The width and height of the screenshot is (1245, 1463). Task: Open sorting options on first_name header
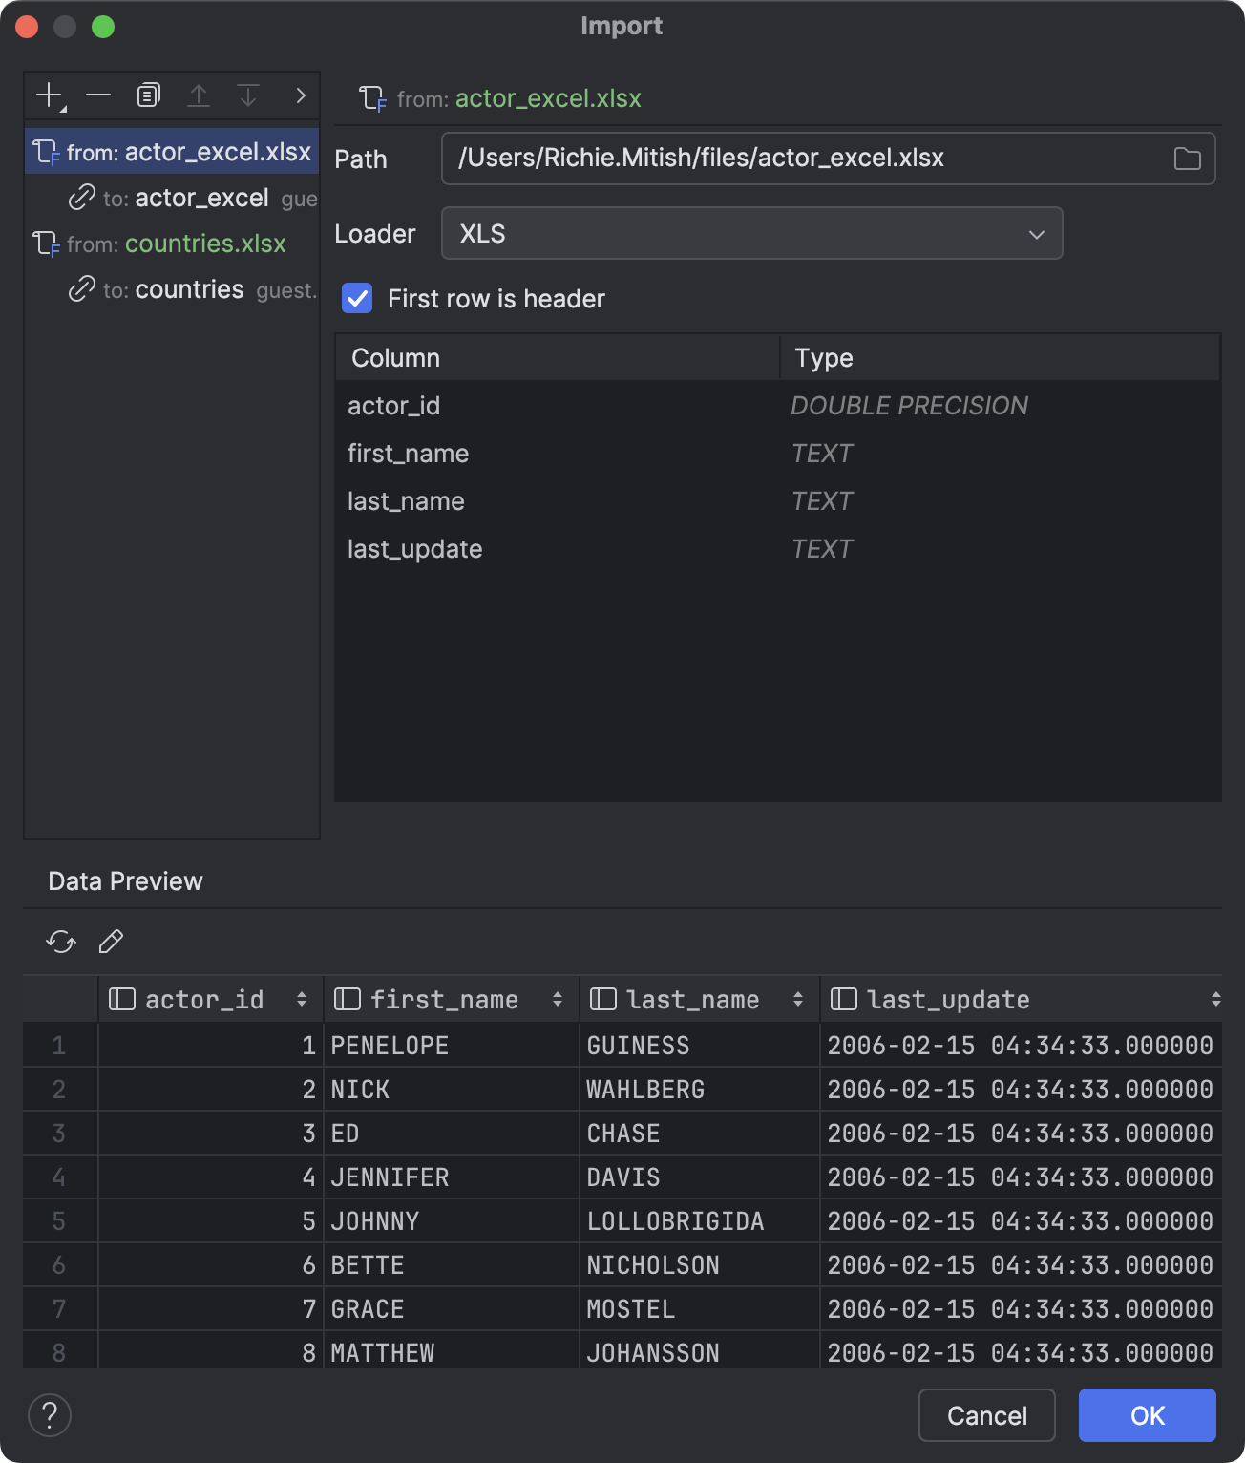pos(557,999)
